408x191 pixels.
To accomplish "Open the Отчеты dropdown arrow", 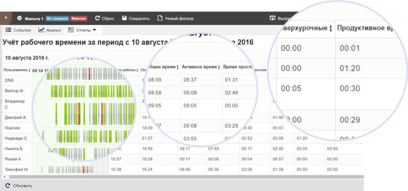I will click(94, 30).
